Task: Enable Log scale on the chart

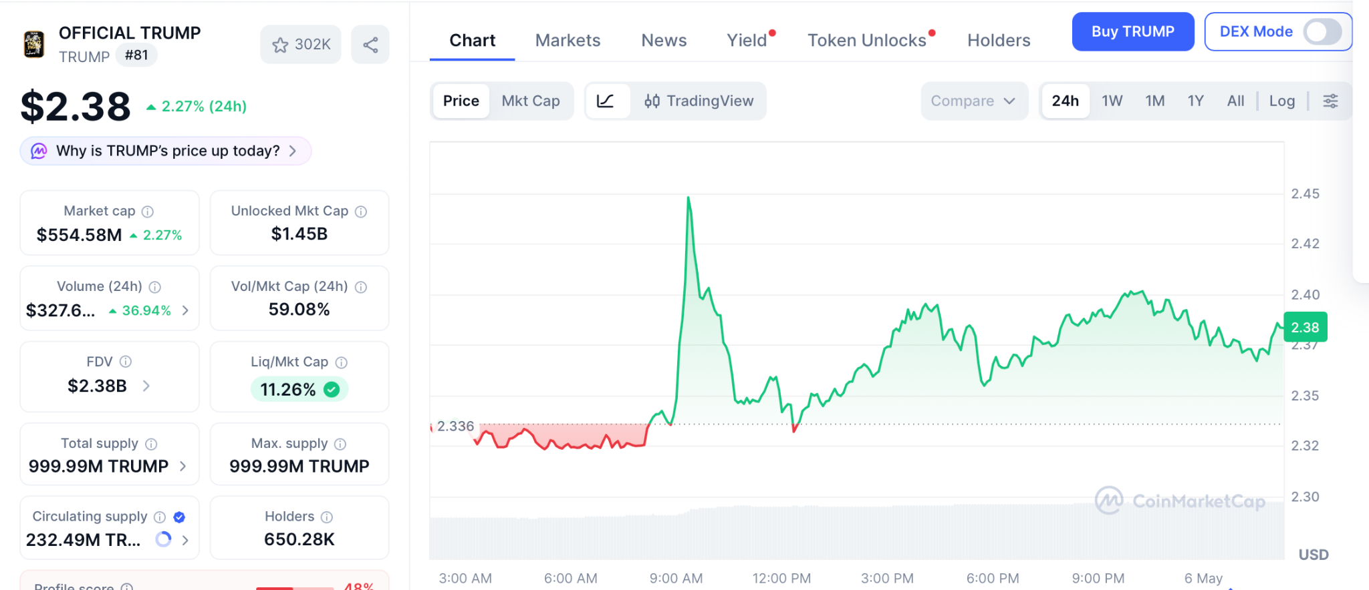Action: click(1281, 101)
